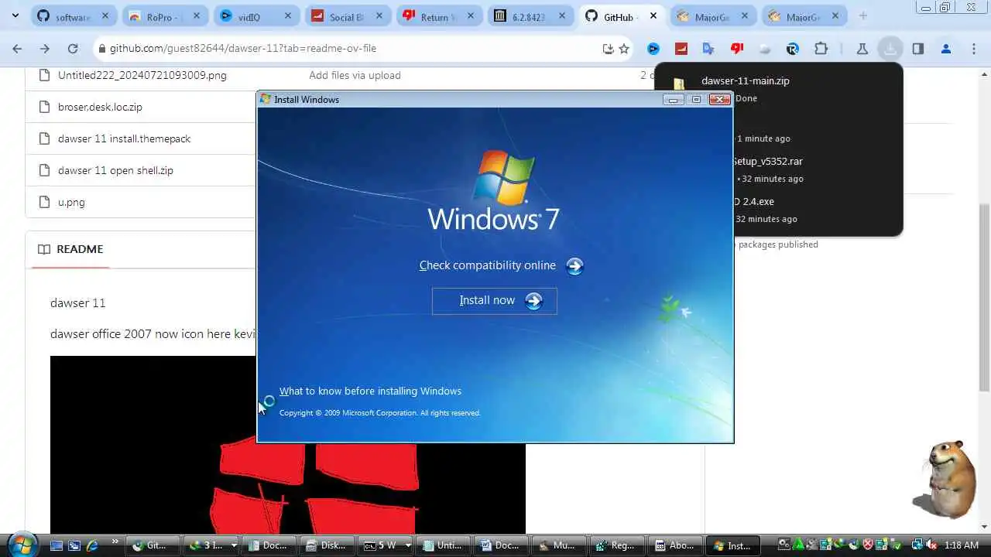This screenshot has width=991, height=557.
Task: Switch to the Disk... taskbar button
Action: pyautogui.click(x=327, y=545)
